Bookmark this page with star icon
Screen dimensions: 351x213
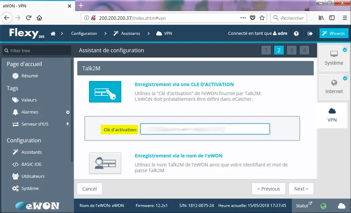click(262, 18)
